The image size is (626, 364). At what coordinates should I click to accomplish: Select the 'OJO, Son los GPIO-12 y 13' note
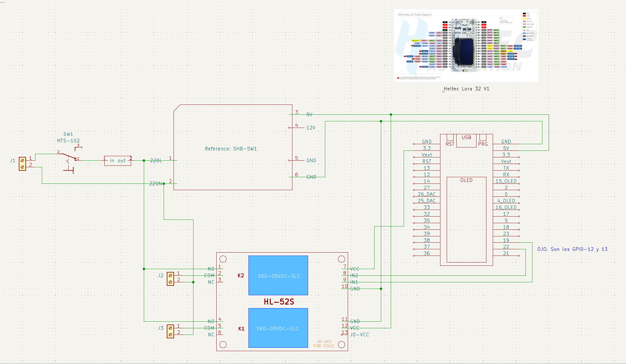pos(572,249)
